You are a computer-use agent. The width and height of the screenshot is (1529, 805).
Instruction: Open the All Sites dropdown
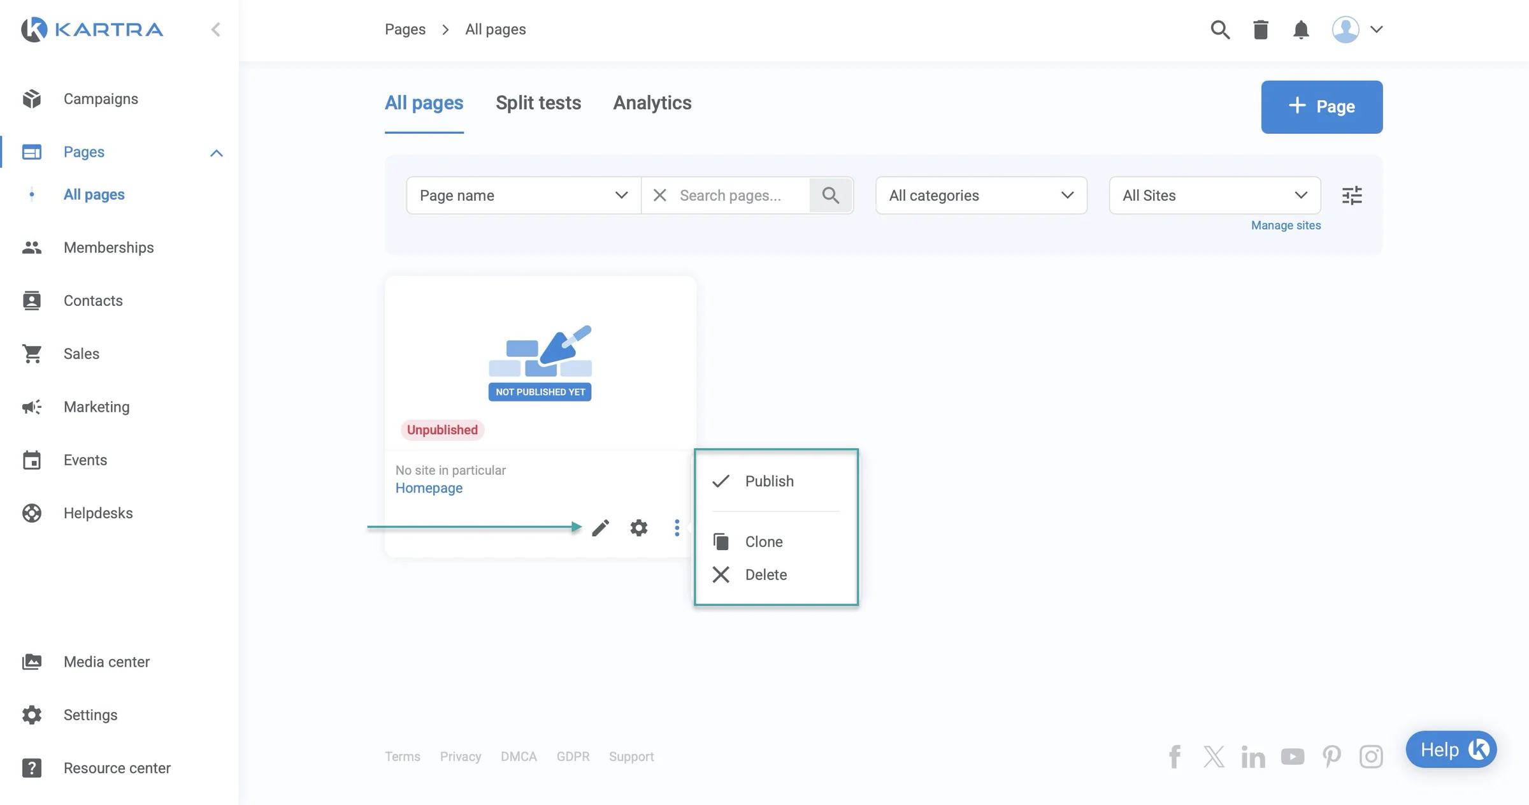1214,195
